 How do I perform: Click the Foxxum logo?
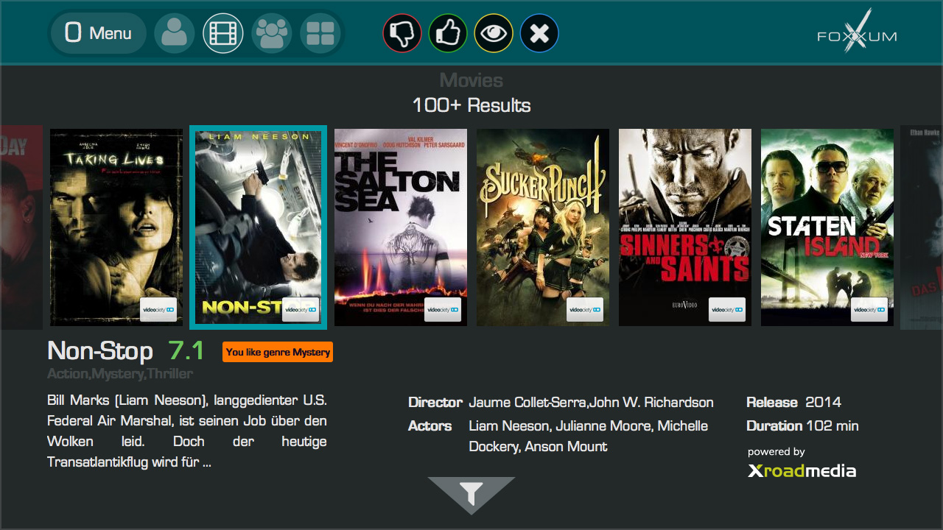857,32
